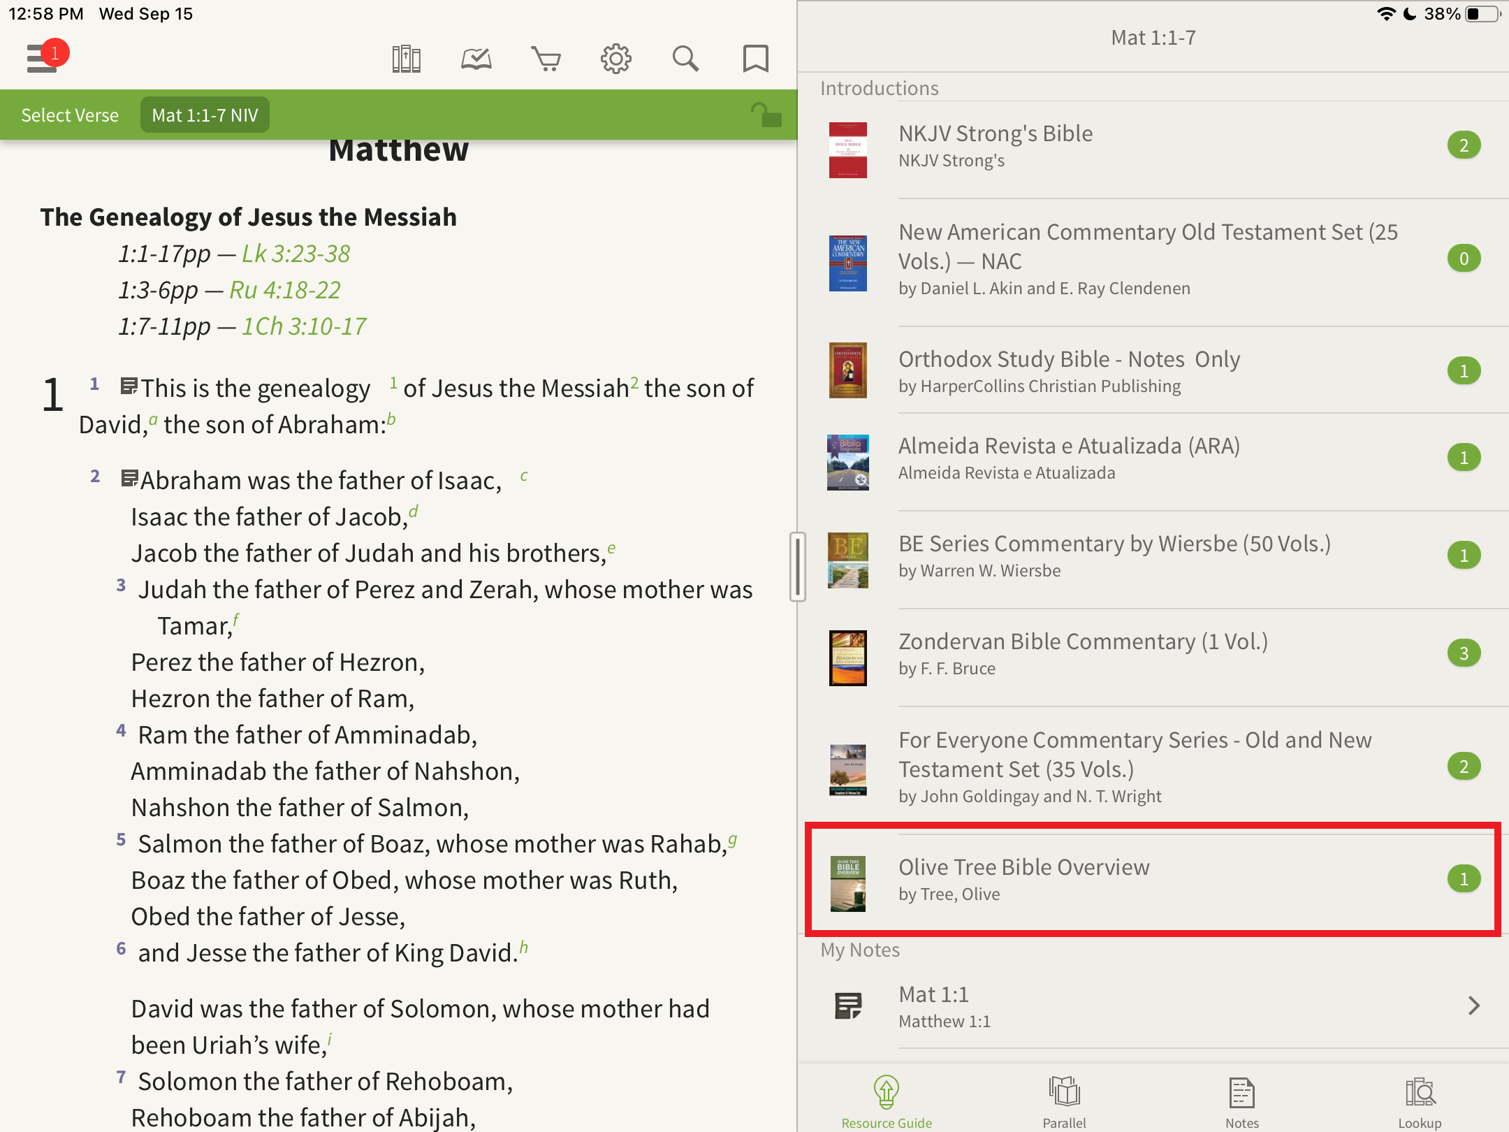This screenshot has width=1509, height=1132.
Task: Tap the Wi-Fi indicator in status bar
Action: (x=1386, y=14)
